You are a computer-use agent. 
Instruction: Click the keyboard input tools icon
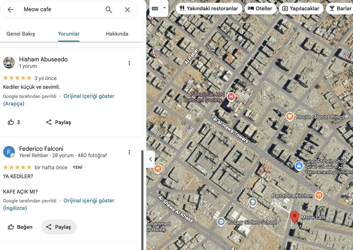(155, 8)
